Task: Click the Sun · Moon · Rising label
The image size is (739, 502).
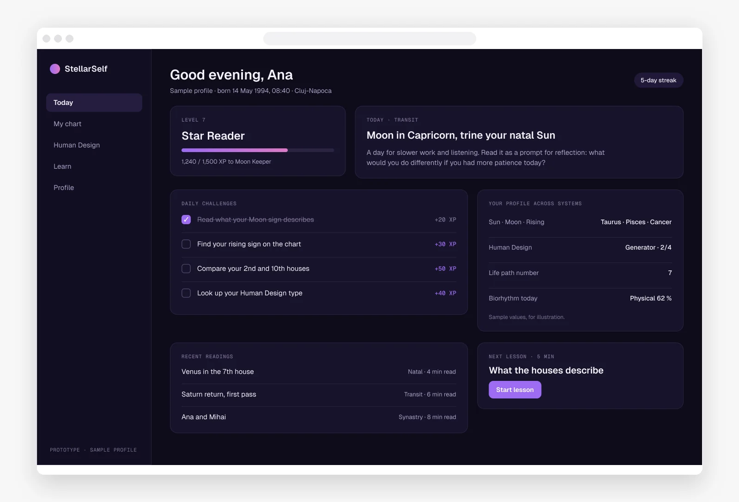Action: click(516, 222)
